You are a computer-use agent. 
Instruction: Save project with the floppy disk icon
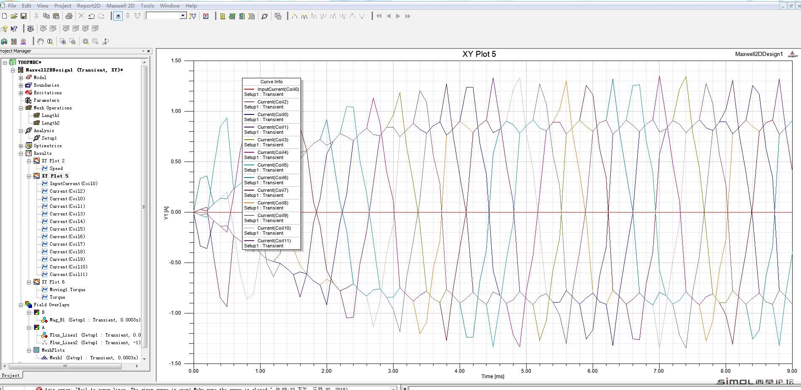(x=24, y=16)
